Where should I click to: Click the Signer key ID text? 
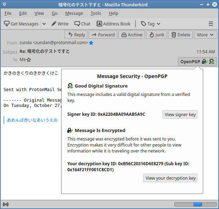click(x=106, y=114)
